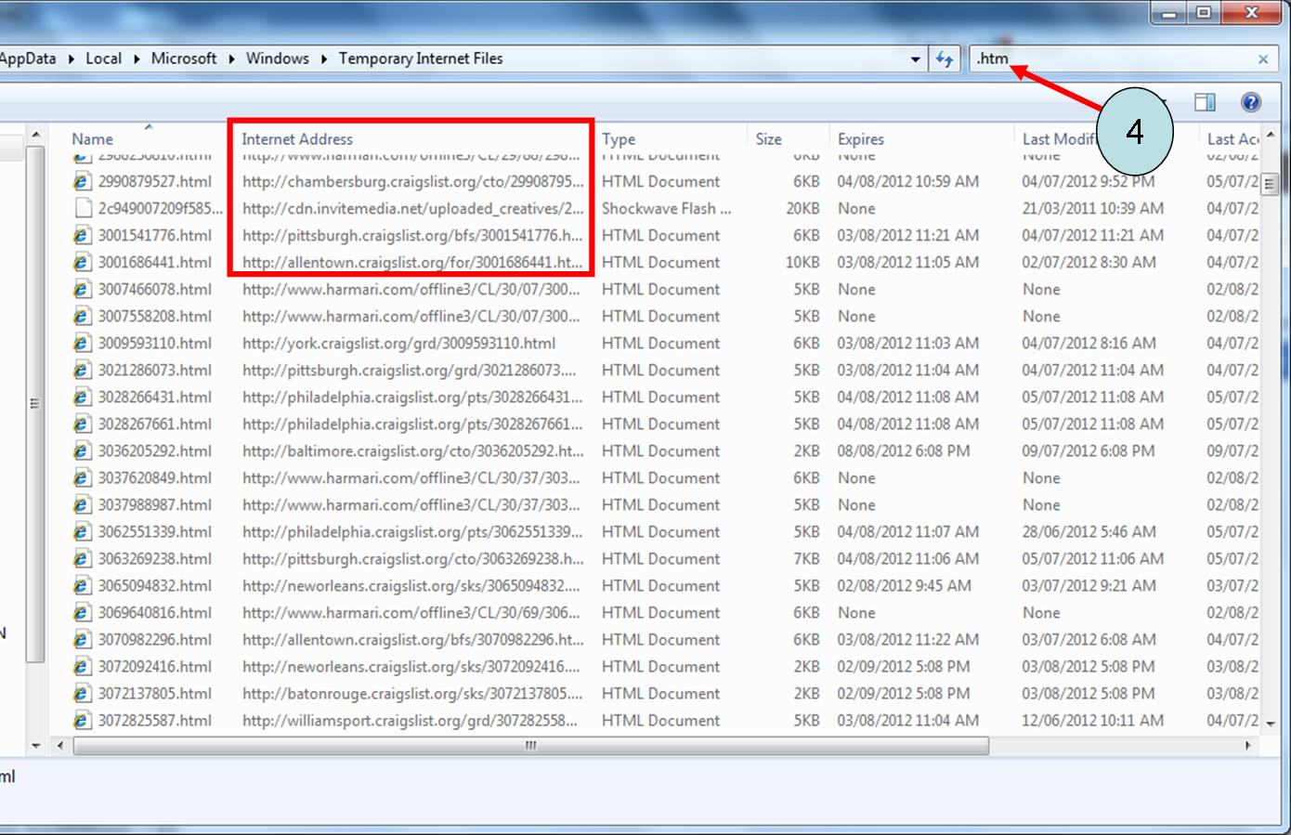
Task: Click icon of 3072092416.html file
Action: pos(82,667)
